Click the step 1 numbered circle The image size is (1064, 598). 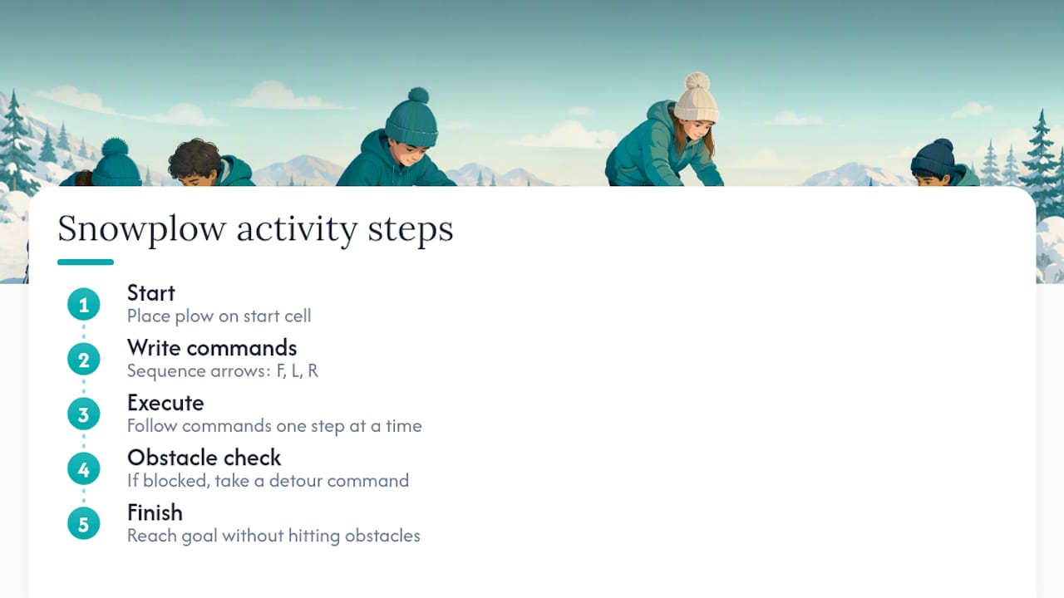83,305
